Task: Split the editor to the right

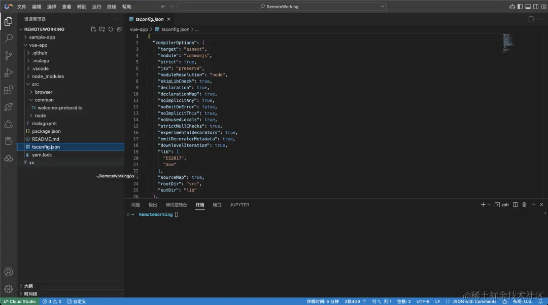Action: tap(531, 19)
